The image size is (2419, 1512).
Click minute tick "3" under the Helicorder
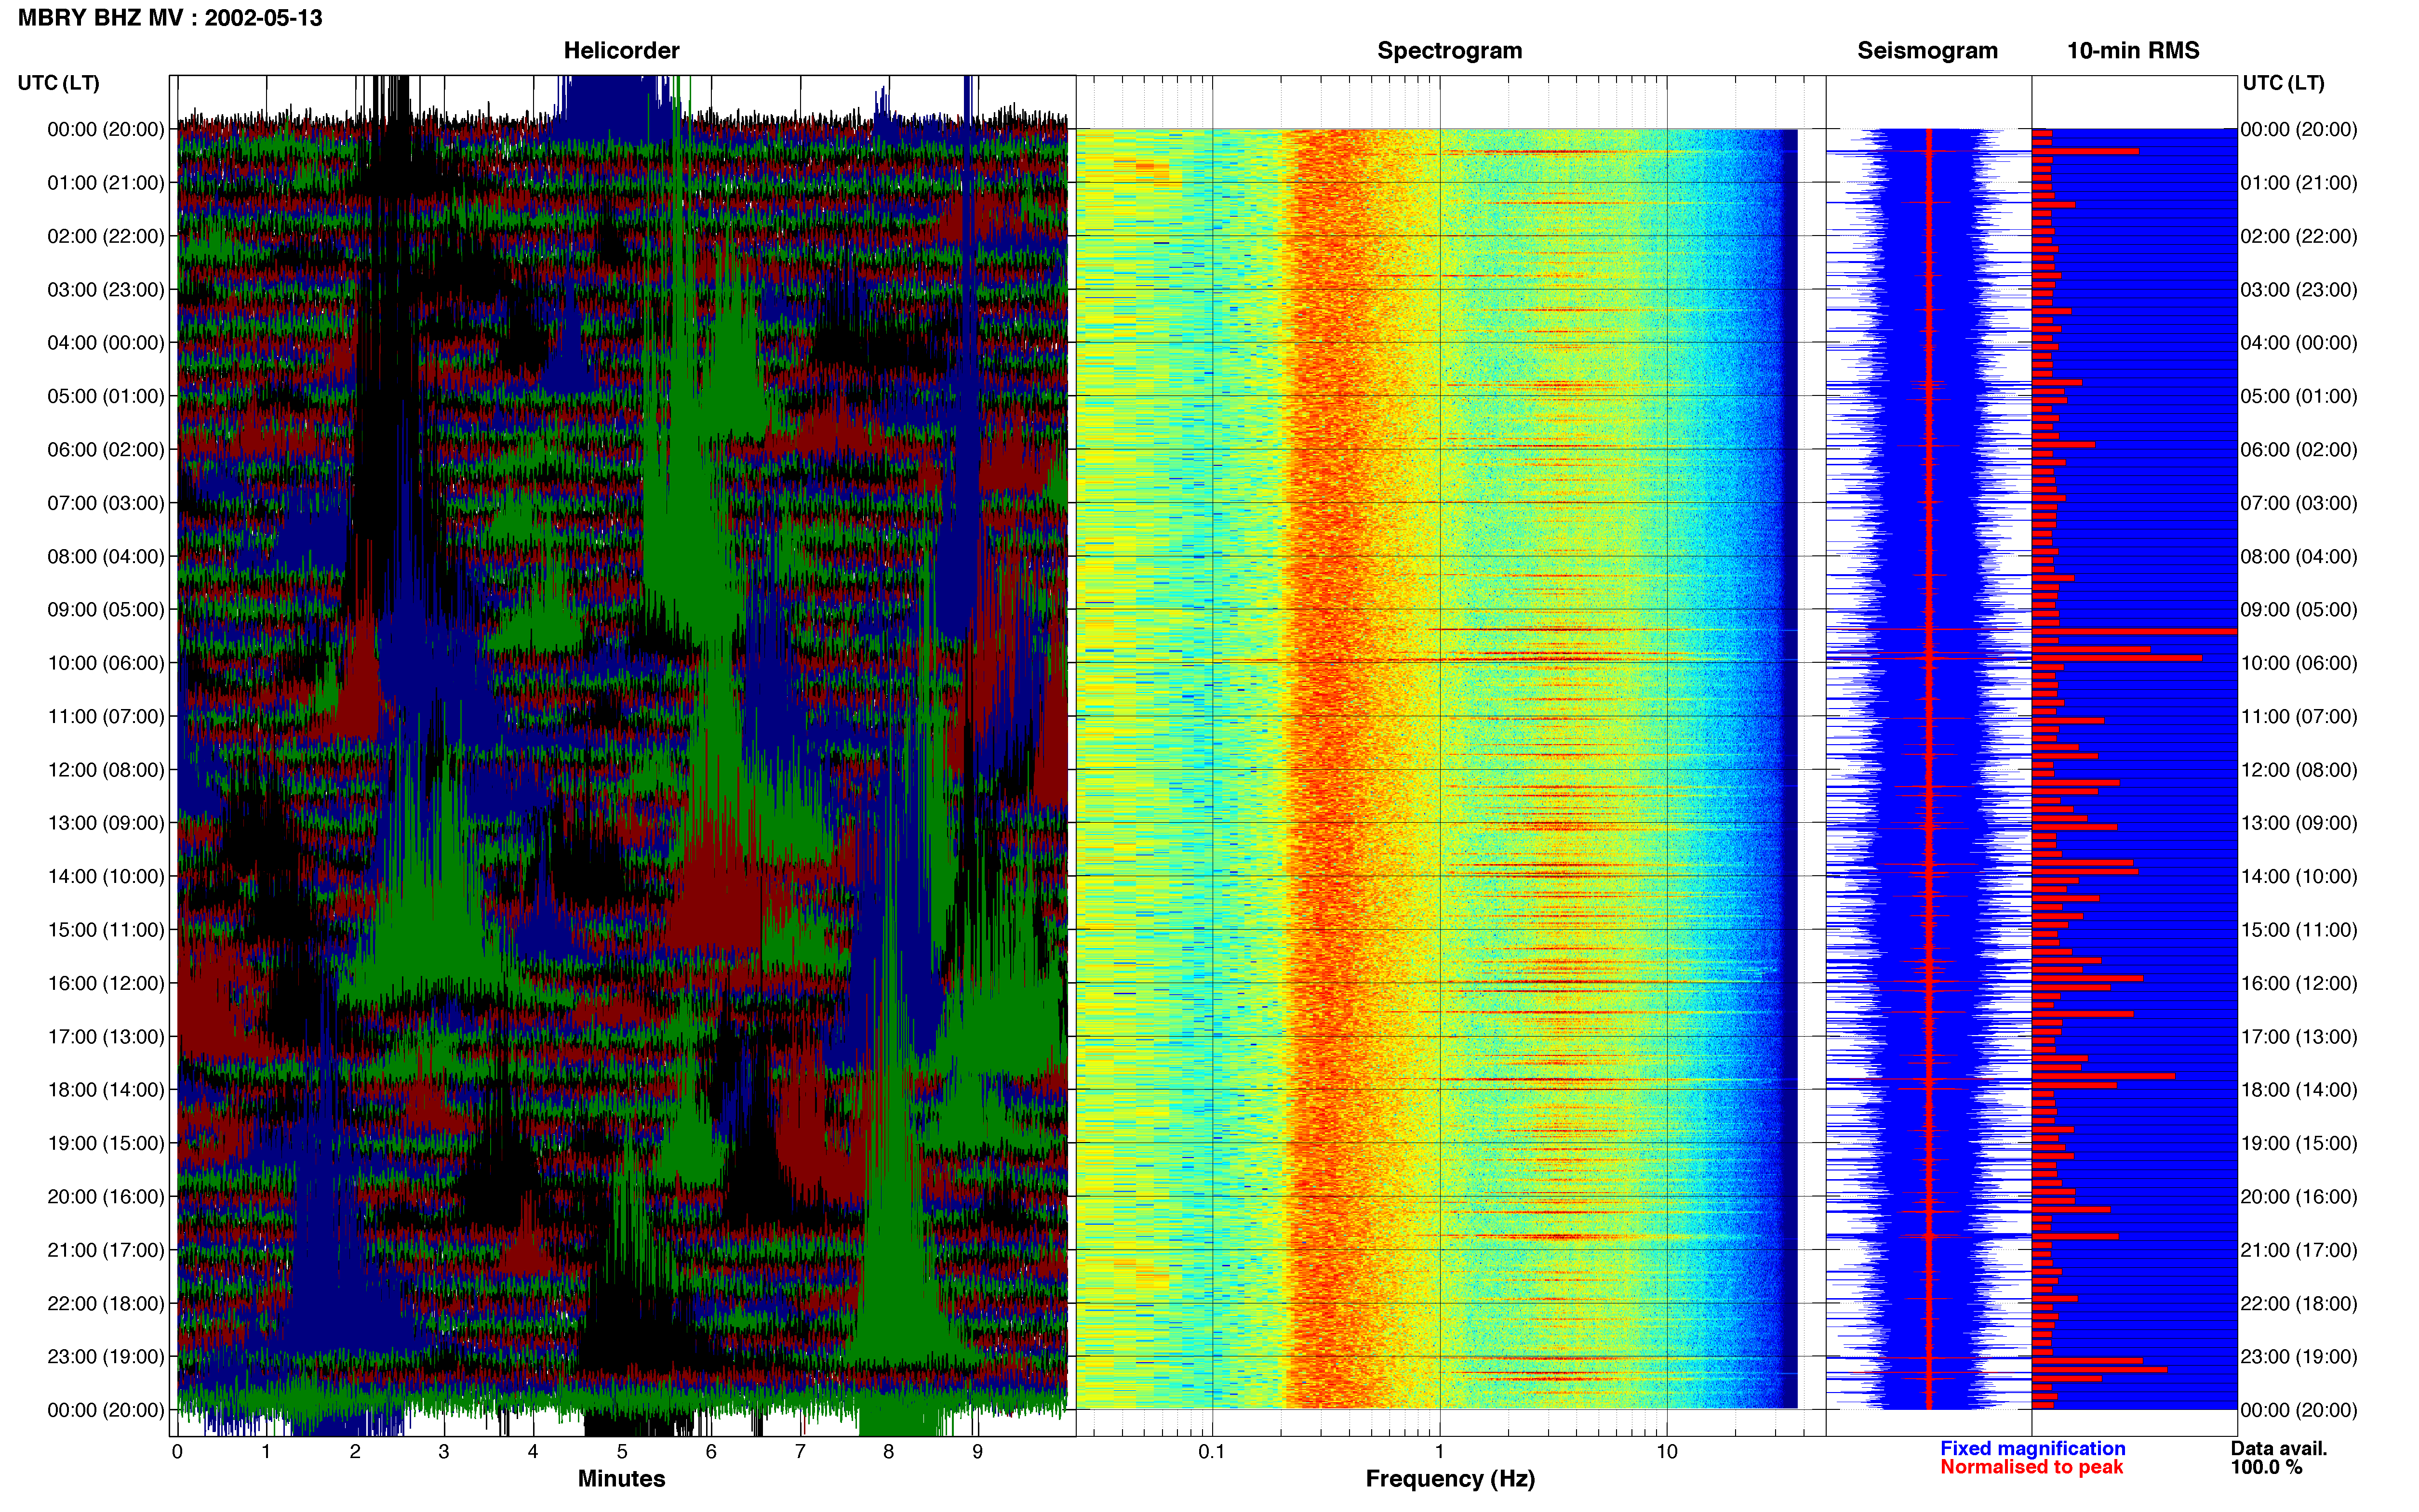pos(444,1452)
